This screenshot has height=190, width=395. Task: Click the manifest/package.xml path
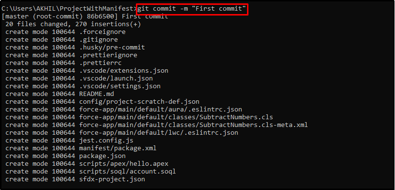point(118,148)
